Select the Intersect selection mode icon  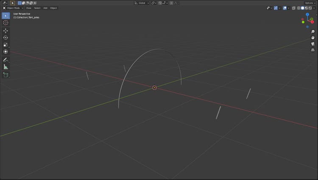coord(35,3)
